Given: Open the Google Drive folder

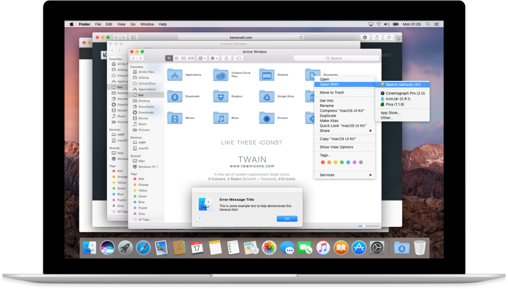Looking at the screenshot, I should [x=267, y=96].
